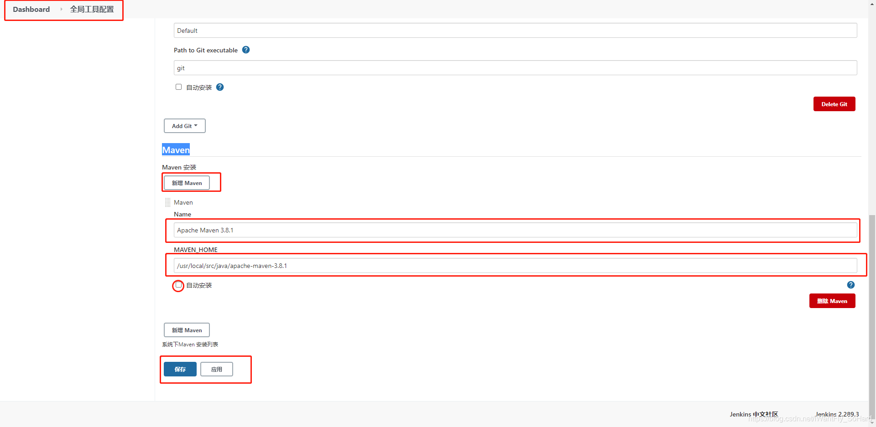The image size is (876, 427).
Task: Focus the Git name field containing Default
Action: [x=516, y=31]
